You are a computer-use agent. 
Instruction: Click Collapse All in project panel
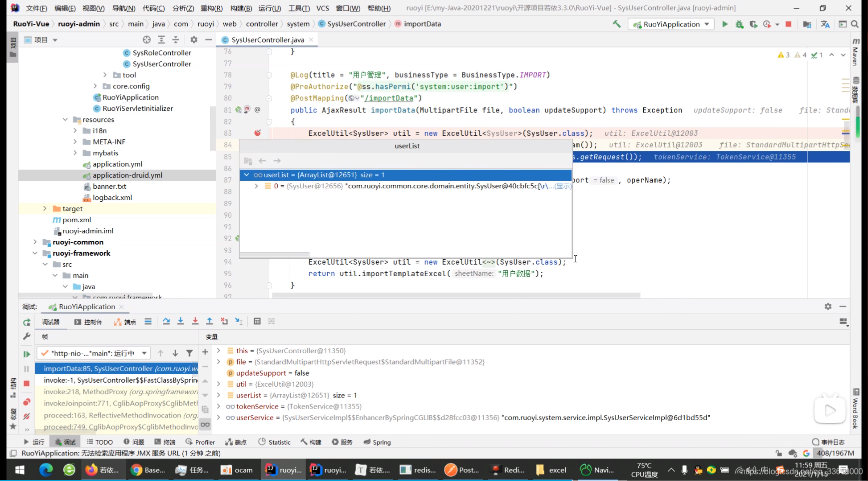click(x=176, y=39)
